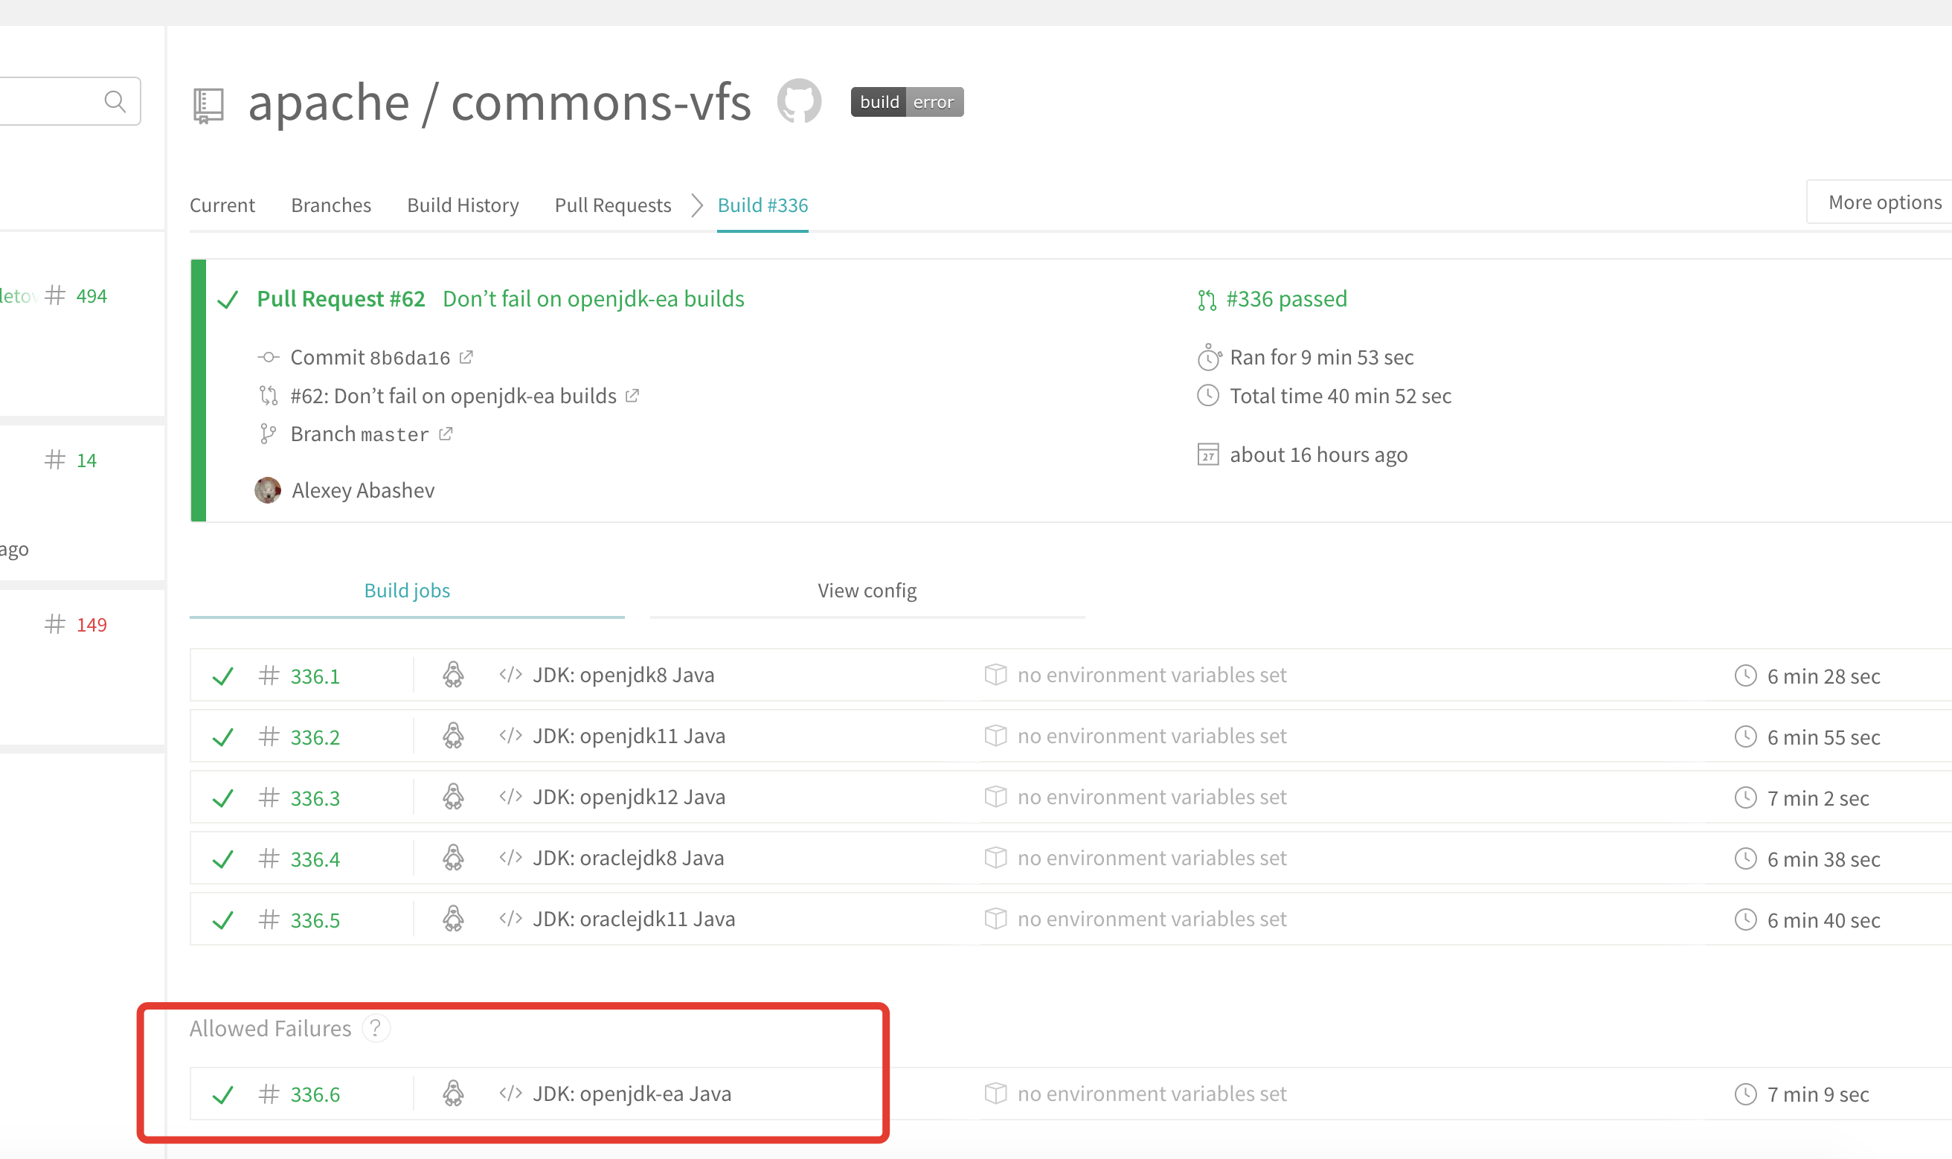This screenshot has height=1159, width=1952.
Task: Open job 336.5 link
Action: pyautogui.click(x=315, y=919)
